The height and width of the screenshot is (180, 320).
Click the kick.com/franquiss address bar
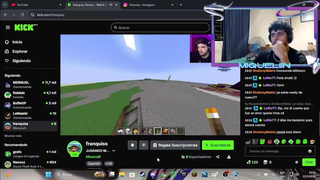click(x=51, y=15)
